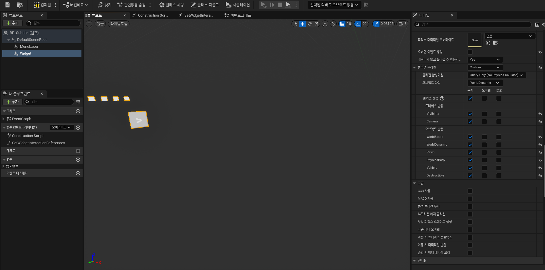Click the frame skip playback icon

tap(272, 5)
